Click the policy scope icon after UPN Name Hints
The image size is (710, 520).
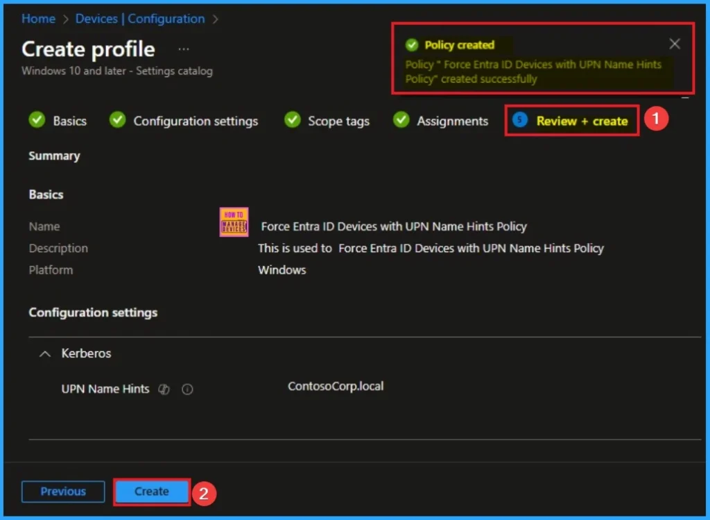click(x=164, y=389)
